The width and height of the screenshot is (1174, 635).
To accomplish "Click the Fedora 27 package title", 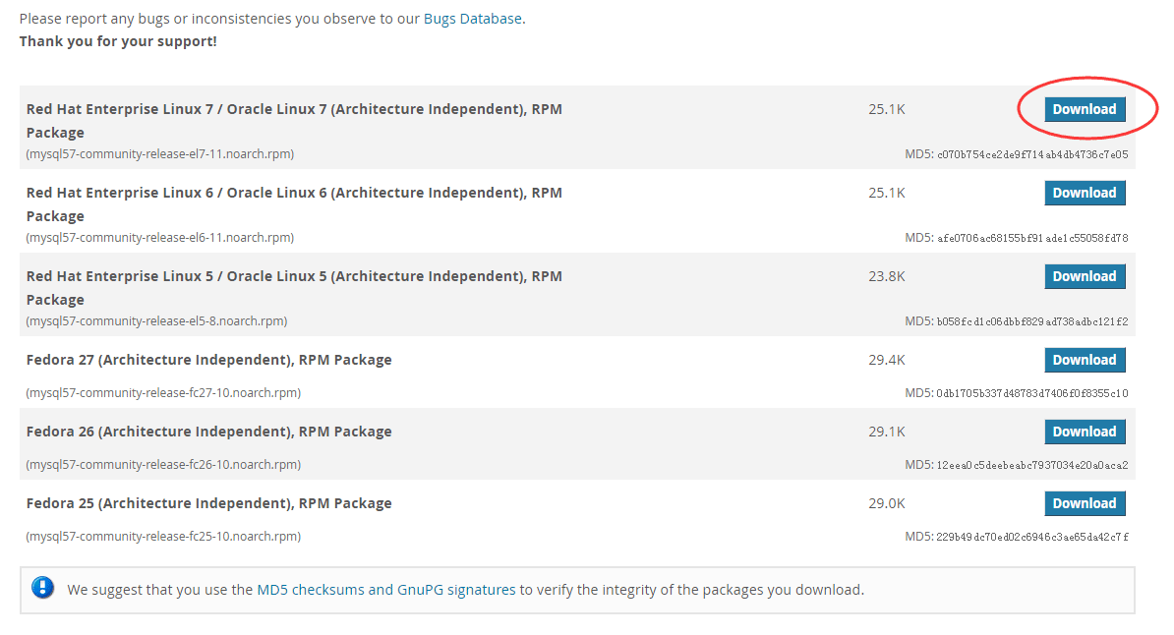I will point(208,360).
